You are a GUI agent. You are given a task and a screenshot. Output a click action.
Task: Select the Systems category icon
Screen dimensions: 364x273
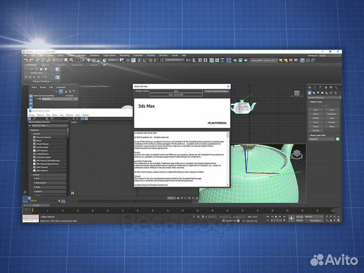pyautogui.click(x=336, y=93)
